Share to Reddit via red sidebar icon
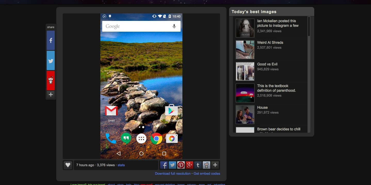This screenshot has height=185, width=371. [x=51, y=80]
